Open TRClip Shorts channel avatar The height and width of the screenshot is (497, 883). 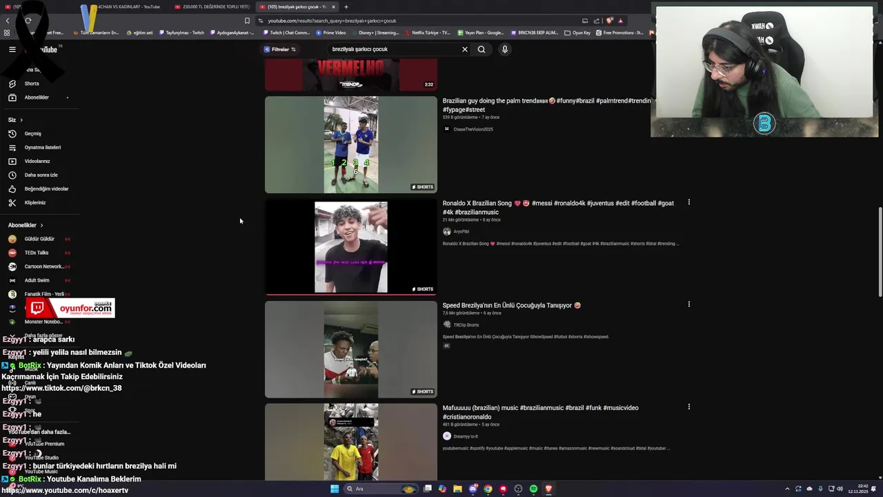pyautogui.click(x=447, y=324)
